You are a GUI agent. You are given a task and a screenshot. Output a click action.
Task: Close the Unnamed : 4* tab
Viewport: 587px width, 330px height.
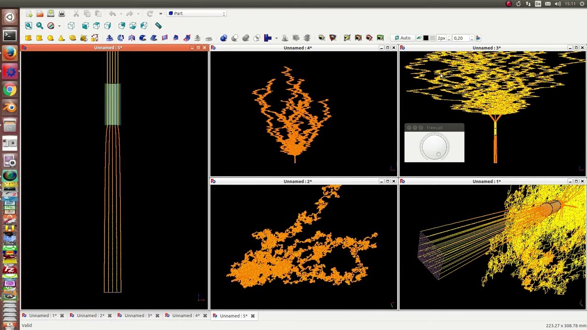[205, 316]
